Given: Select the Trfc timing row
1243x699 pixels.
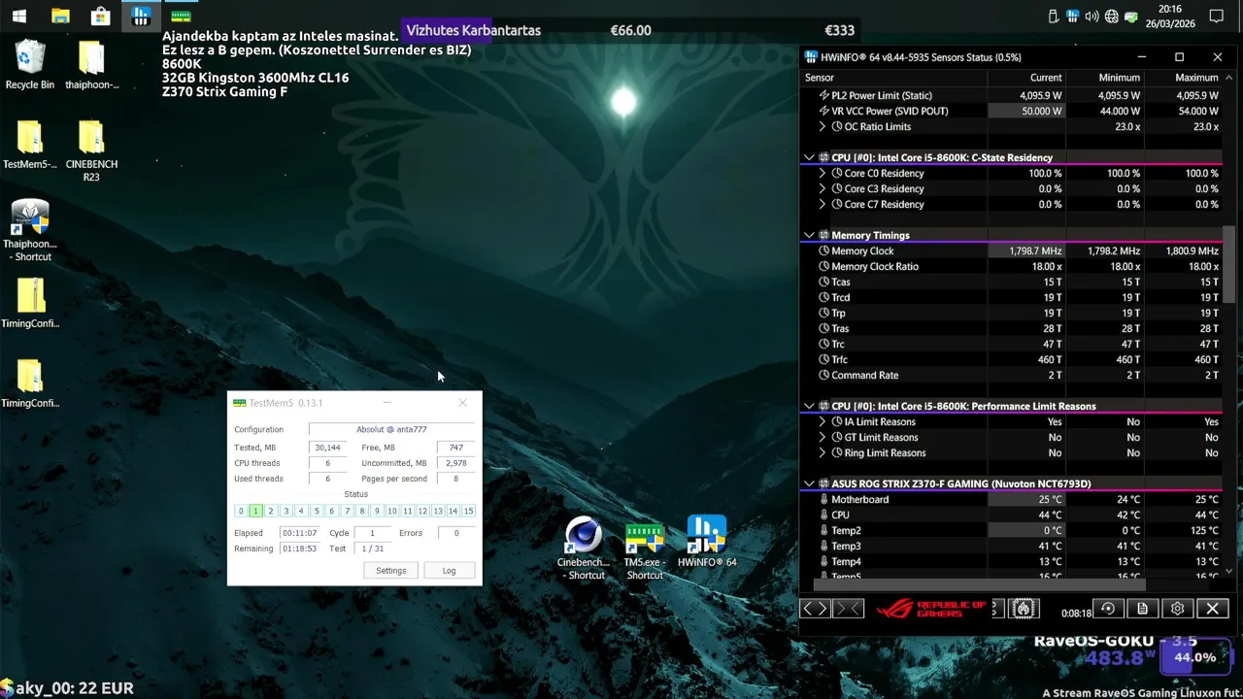Looking at the screenshot, I should click(x=1010, y=359).
